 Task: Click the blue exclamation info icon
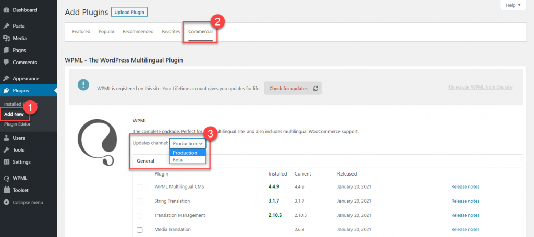83,85
